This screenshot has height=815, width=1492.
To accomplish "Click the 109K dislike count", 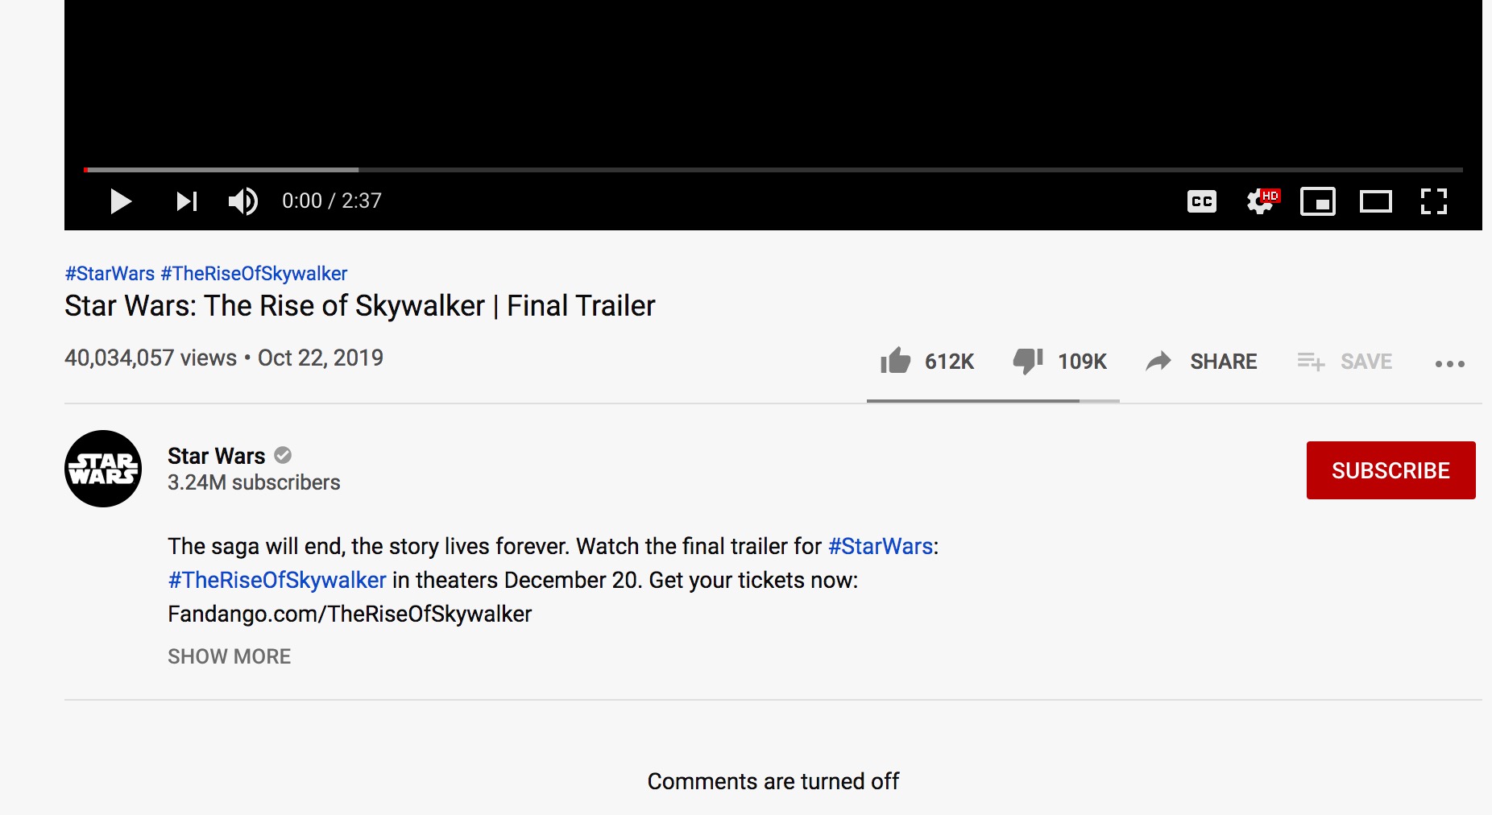I will tap(1083, 362).
